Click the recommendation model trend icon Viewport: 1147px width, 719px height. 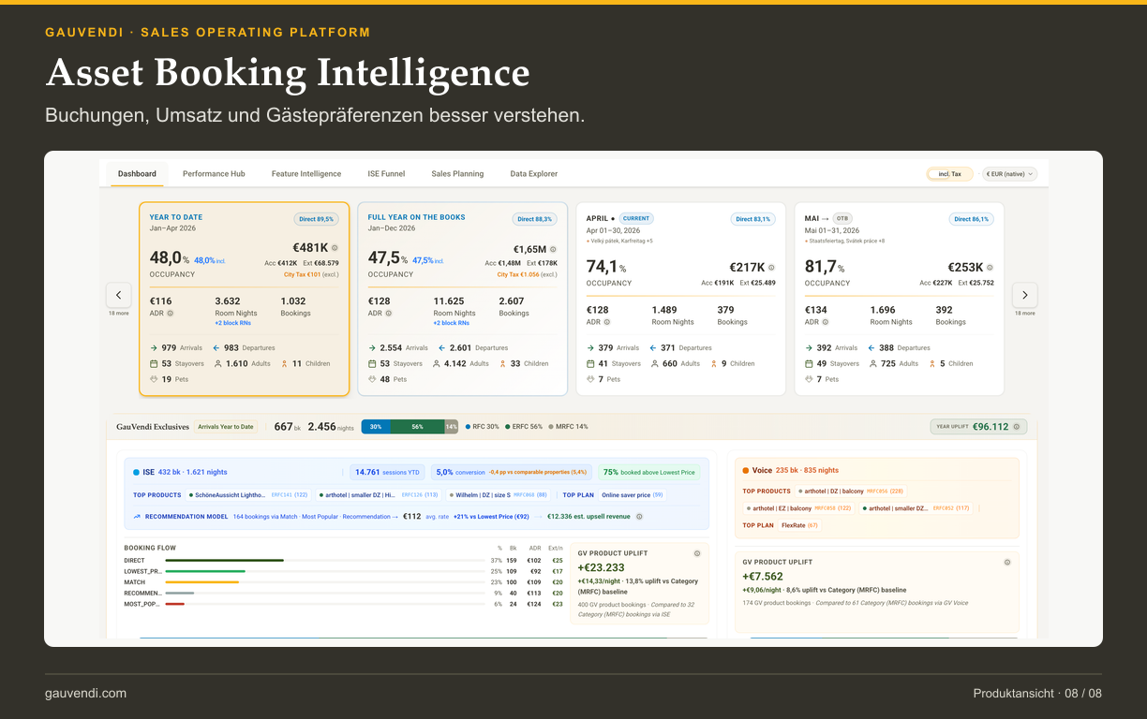[x=137, y=516]
